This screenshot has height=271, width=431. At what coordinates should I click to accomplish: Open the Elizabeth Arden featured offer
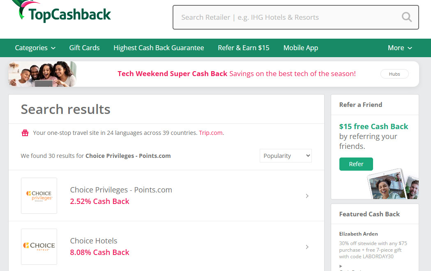(x=358, y=234)
